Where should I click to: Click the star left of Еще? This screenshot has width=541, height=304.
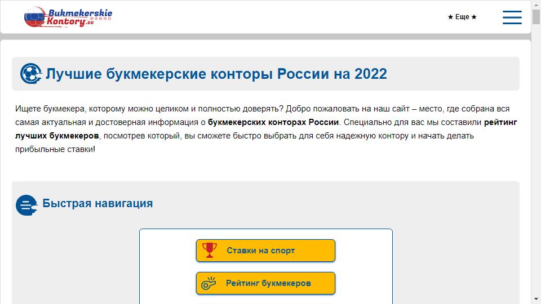click(x=450, y=17)
